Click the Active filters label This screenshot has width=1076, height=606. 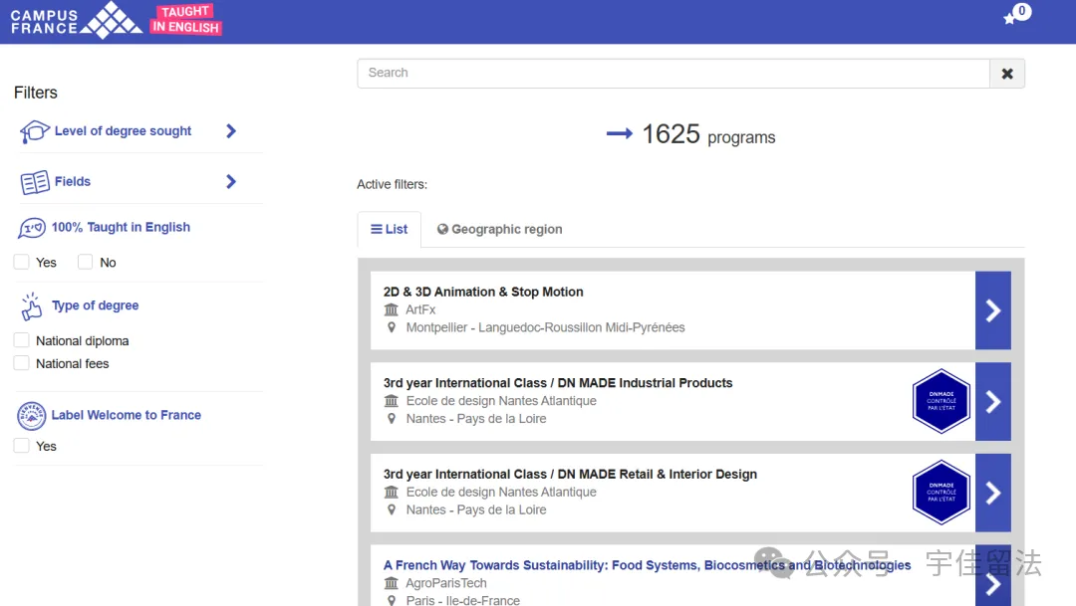(x=392, y=184)
